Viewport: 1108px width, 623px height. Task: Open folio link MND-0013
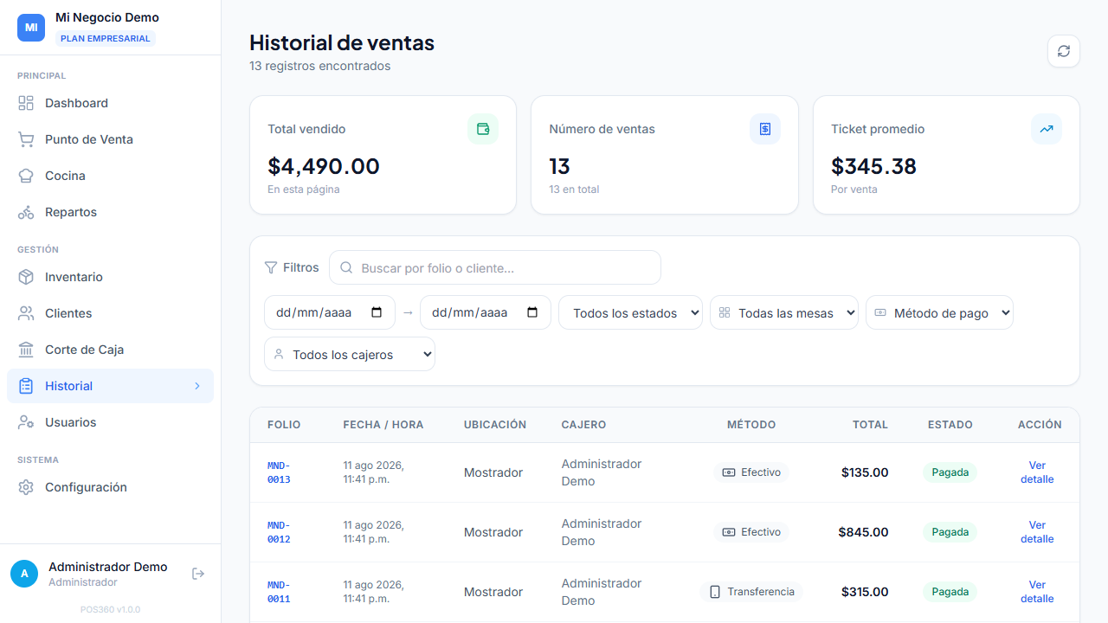click(x=279, y=472)
